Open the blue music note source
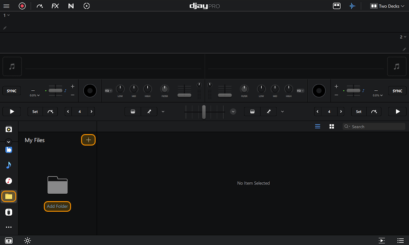Viewport: 409px width, 245px height. click(9, 165)
